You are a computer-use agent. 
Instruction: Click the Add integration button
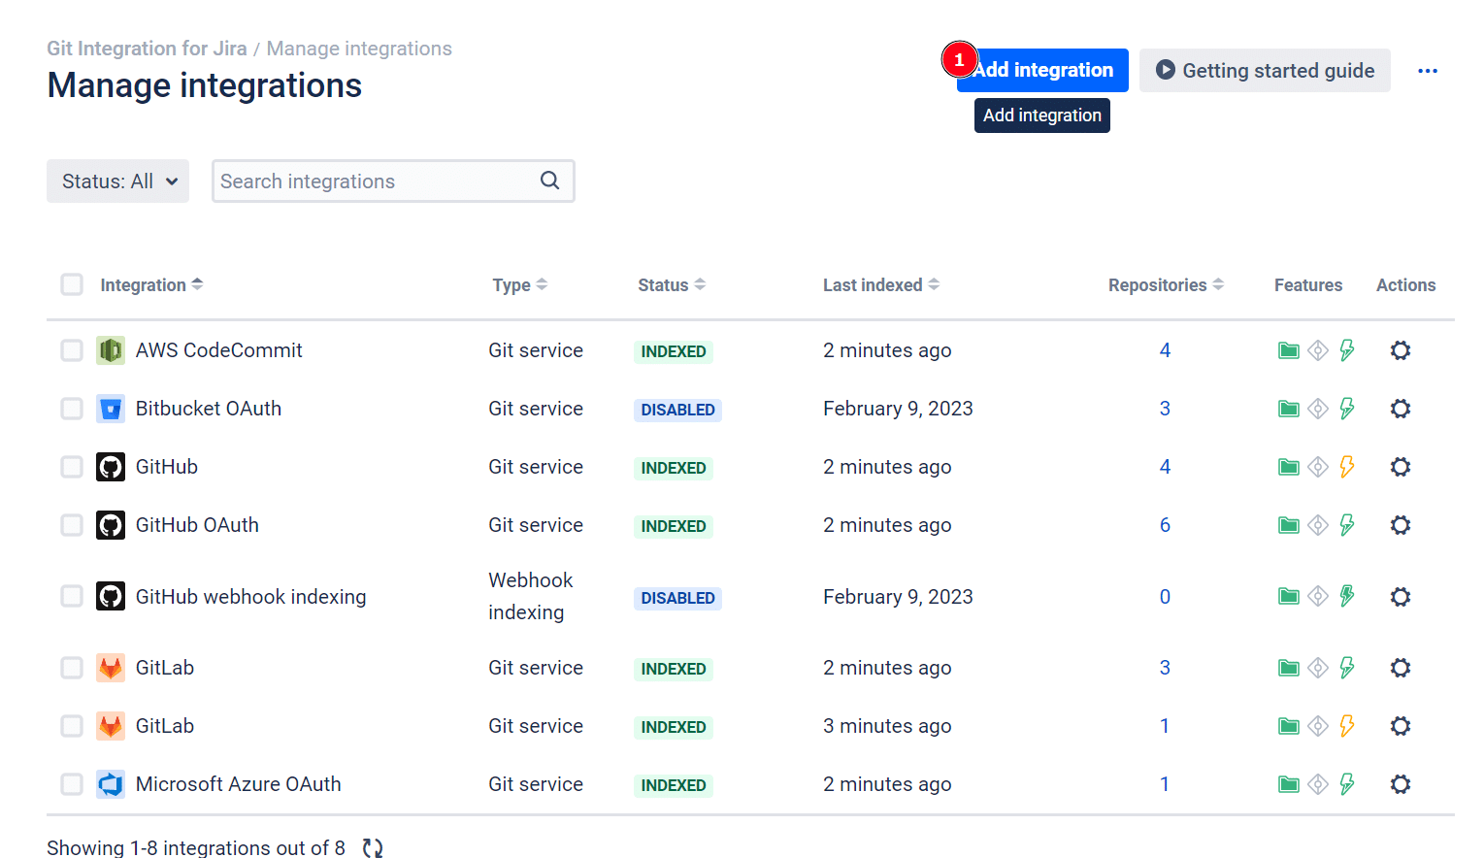pos(1042,70)
